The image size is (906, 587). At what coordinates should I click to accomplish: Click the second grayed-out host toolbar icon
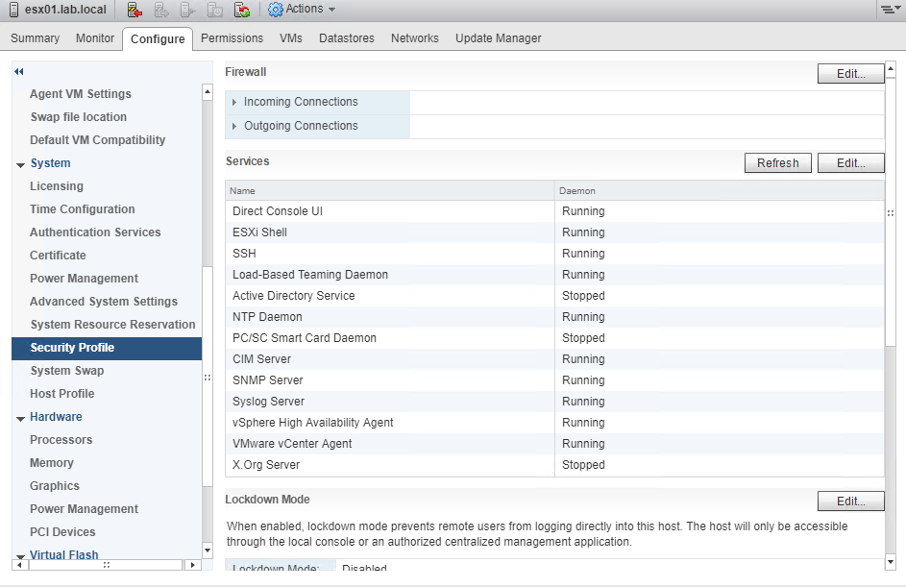tap(188, 10)
